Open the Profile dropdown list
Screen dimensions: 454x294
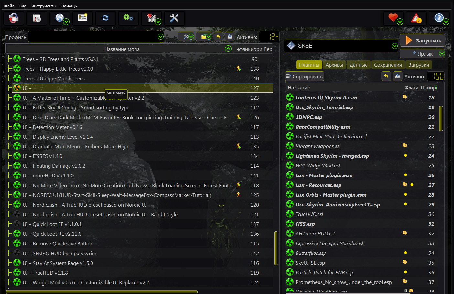(160, 37)
